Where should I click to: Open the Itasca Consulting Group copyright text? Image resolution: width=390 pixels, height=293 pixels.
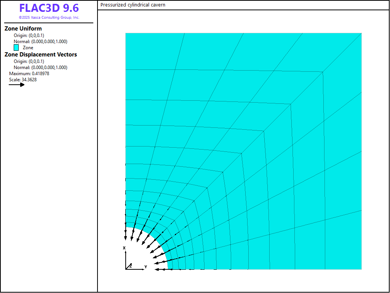(x=49, y=18)
